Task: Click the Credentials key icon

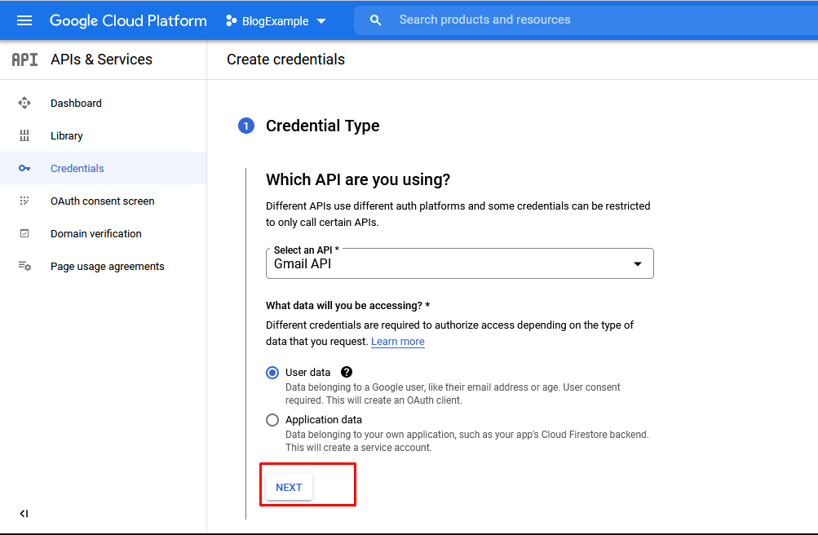Action: 24,169
